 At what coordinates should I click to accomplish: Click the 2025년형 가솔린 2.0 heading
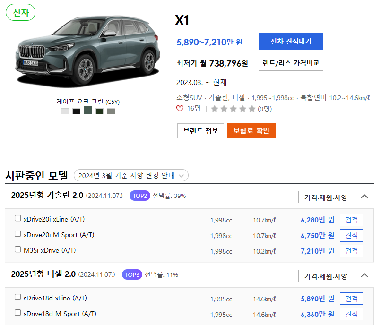click(x=47, y=195)
